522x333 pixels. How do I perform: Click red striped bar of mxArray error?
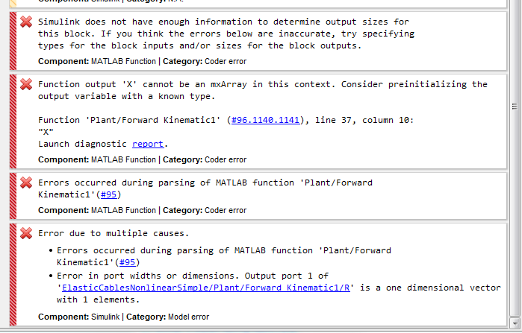click(x=13, y=119)
